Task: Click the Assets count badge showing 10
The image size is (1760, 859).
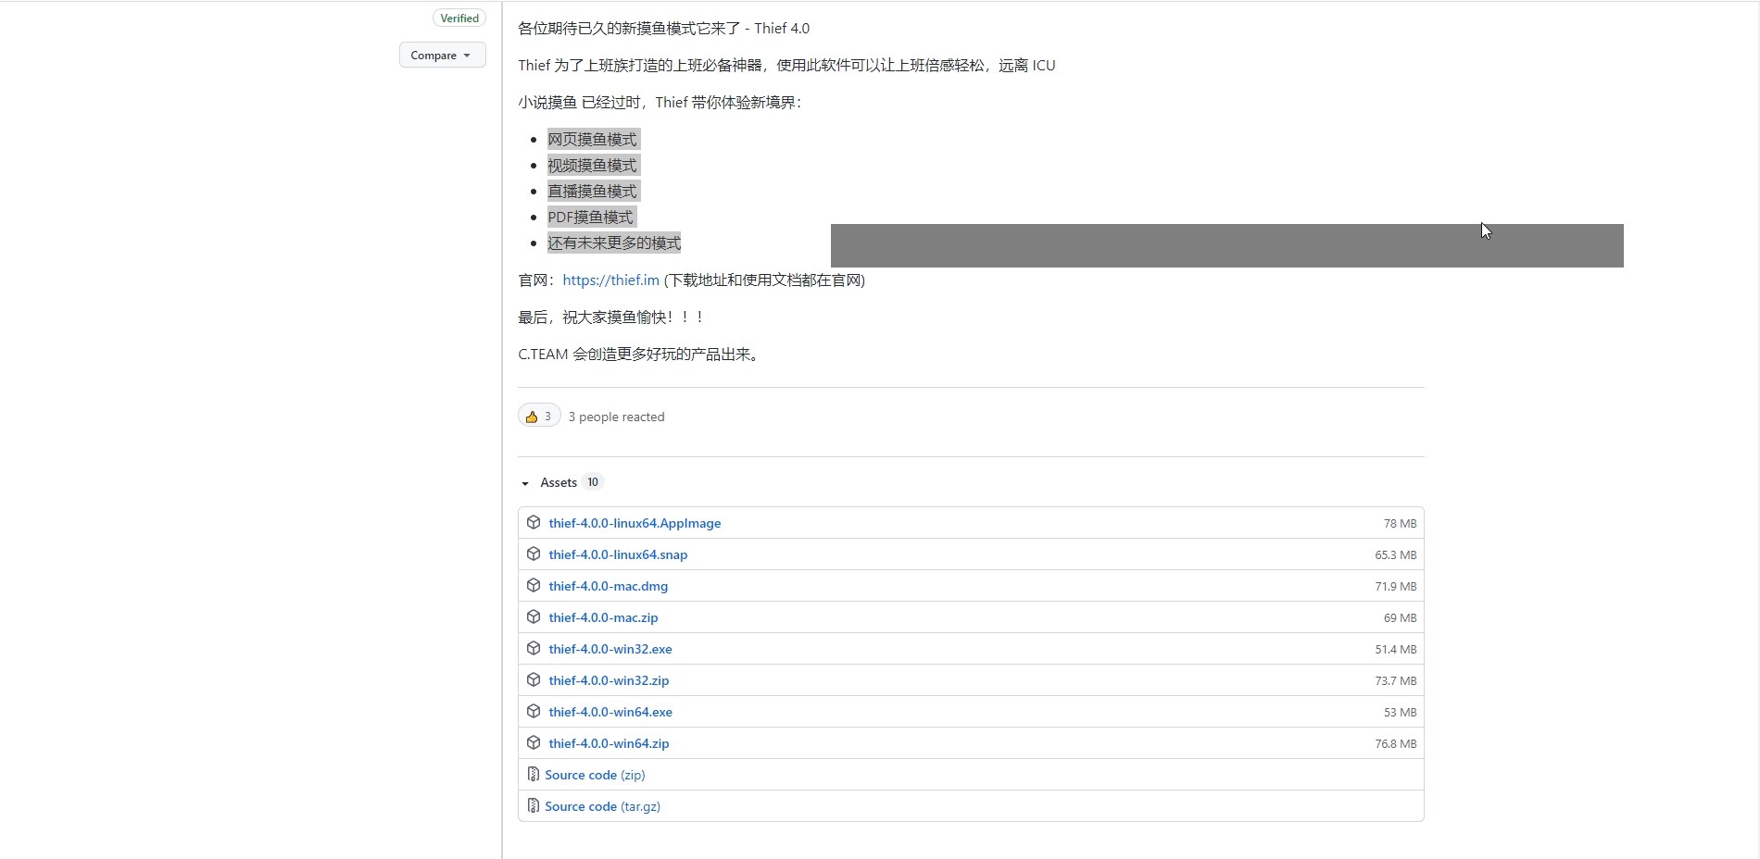Action: coord(593,482)
